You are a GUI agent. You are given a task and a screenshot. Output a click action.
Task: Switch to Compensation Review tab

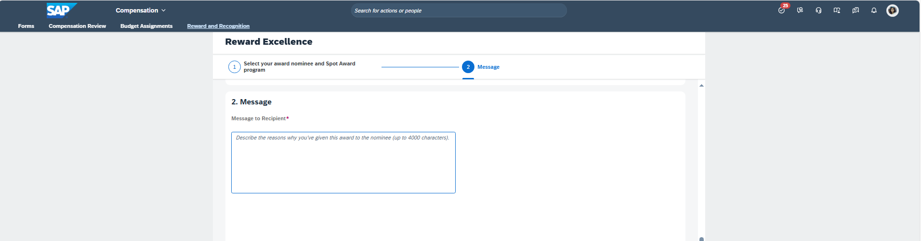(x=77, y=26)
